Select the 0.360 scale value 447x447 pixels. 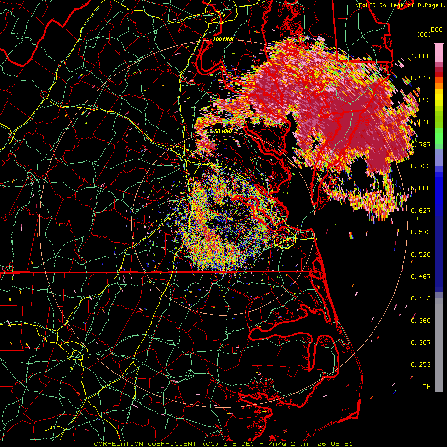pyautogui.click(x=421, y=321)
